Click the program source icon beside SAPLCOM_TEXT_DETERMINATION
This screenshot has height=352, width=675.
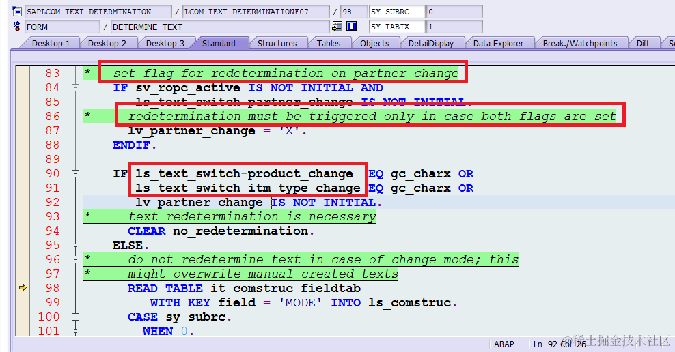click(17, 12)
